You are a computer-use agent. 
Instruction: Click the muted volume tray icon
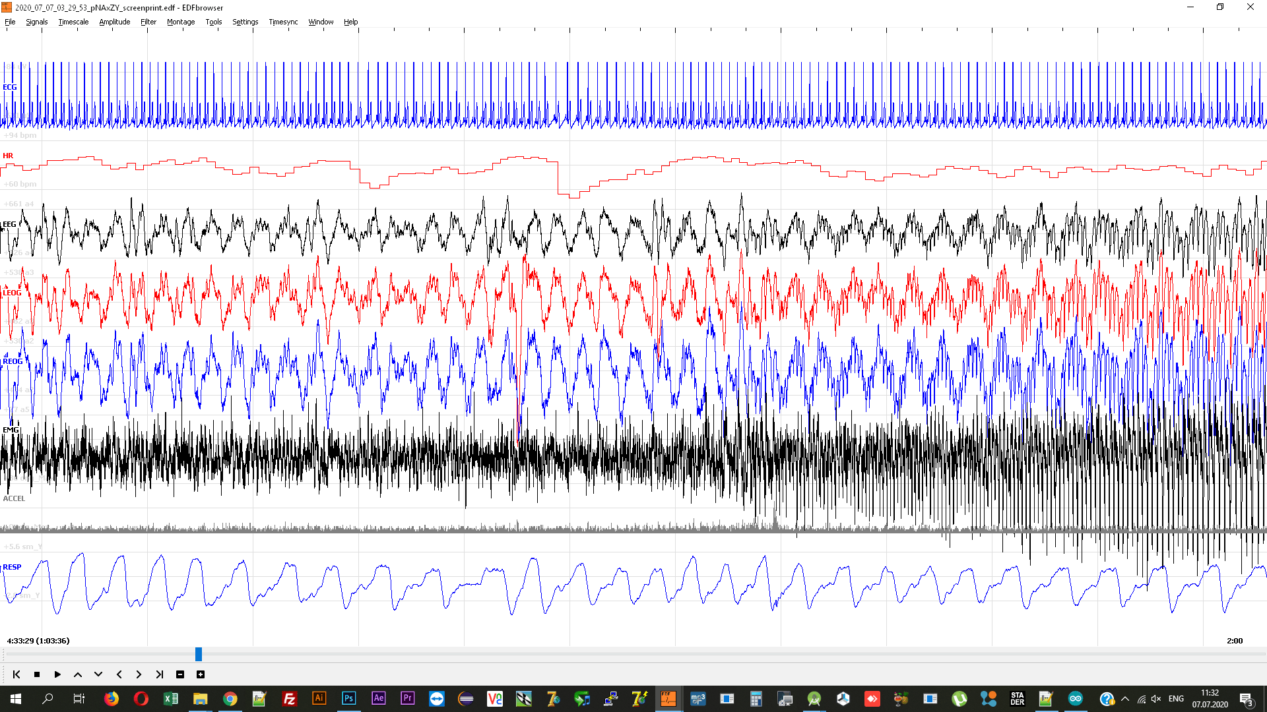coord(1156,699)
